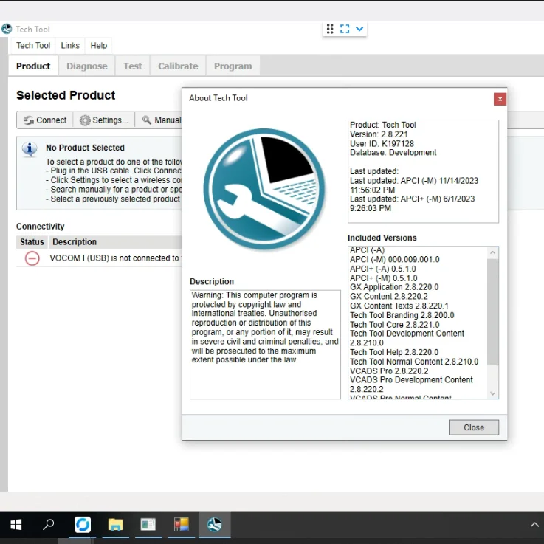Switch to the Test tab
The image size is (544, 544).
click(x=133, y=66)
